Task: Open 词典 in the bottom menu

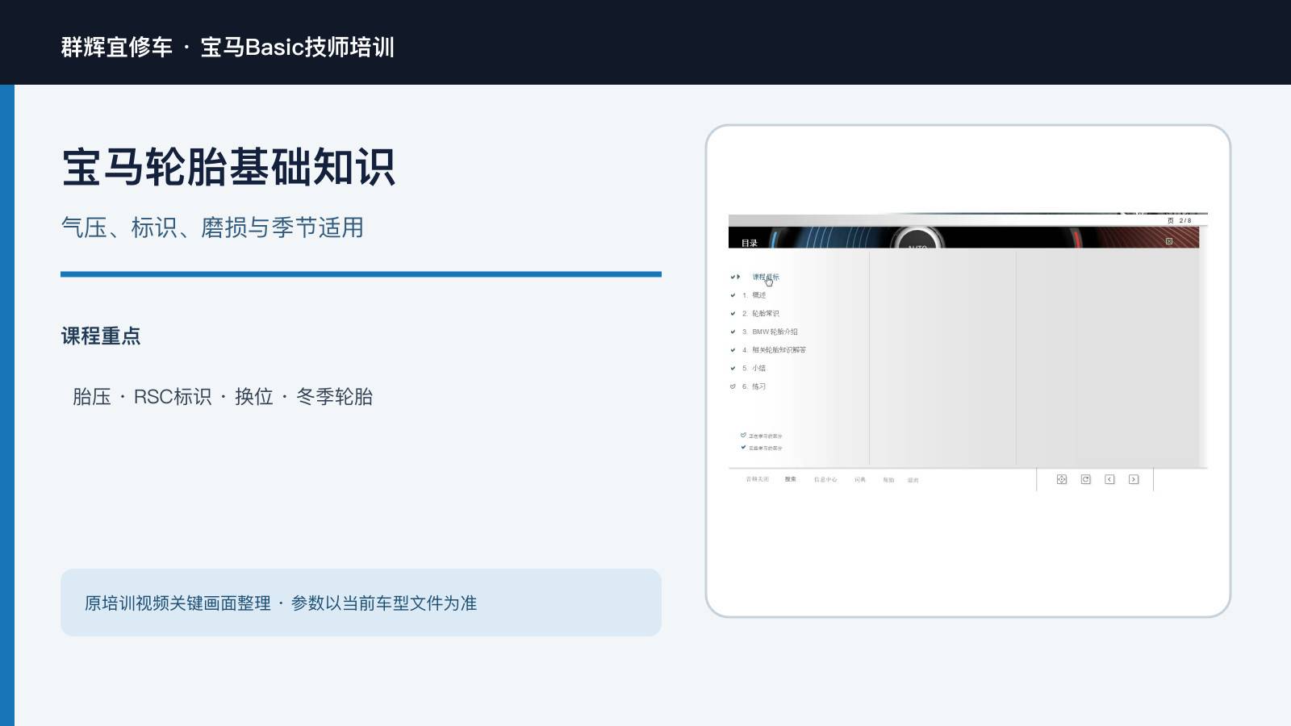Action: pyautogui.click(x=860, y=480)
